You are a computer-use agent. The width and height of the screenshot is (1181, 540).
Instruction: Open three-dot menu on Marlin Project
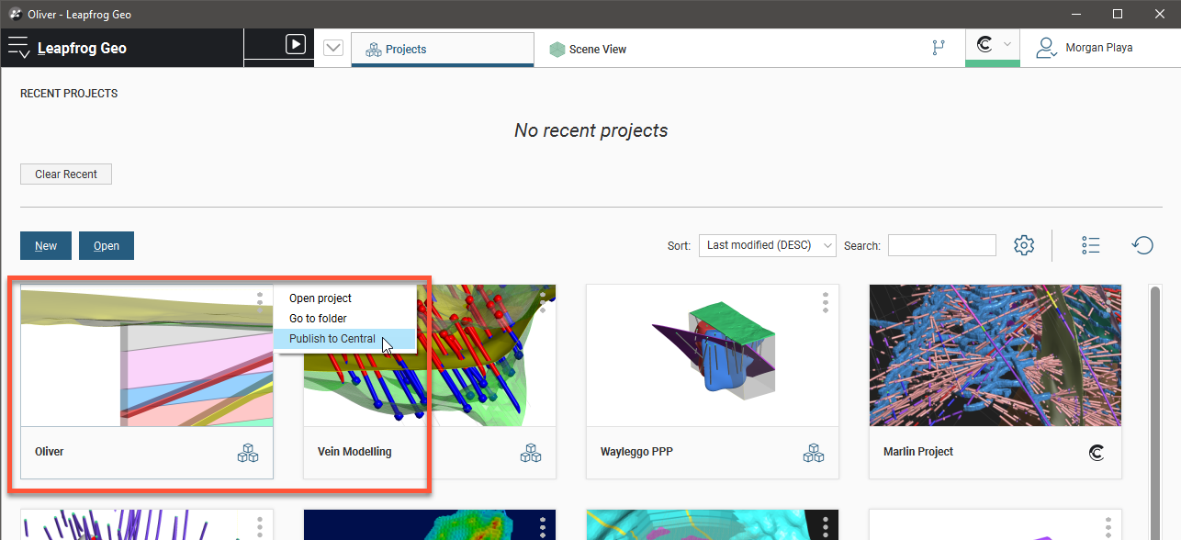[1108, 302]
